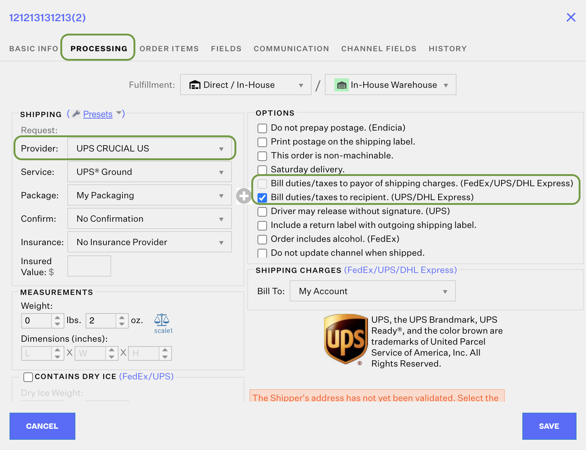The width and height of the screenshot is (586, 450).
Task: Tick Order includes alcohol (FedEx)
Action: point(262,239)
